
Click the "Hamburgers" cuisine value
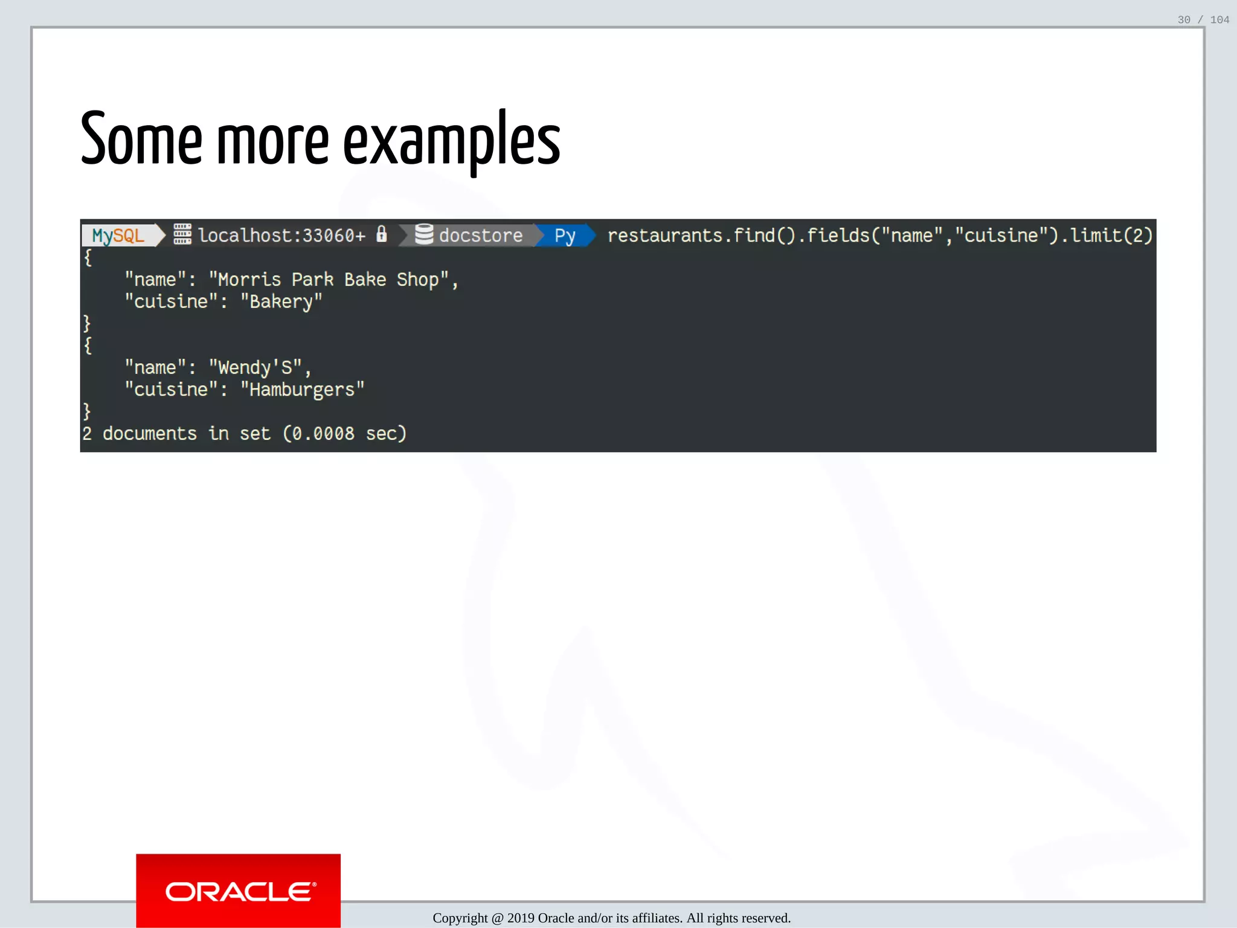point(303,390)
